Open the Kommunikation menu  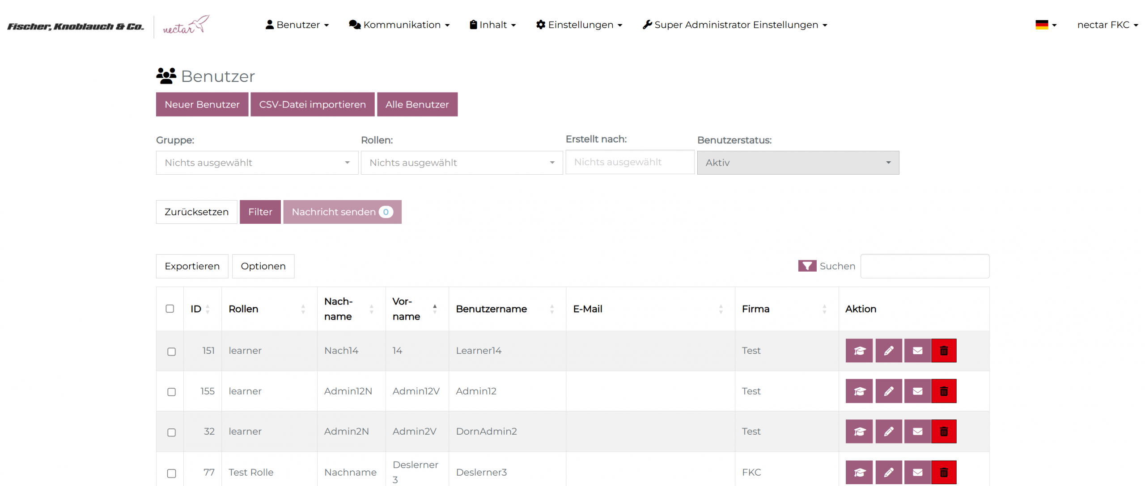coord(399,25)
